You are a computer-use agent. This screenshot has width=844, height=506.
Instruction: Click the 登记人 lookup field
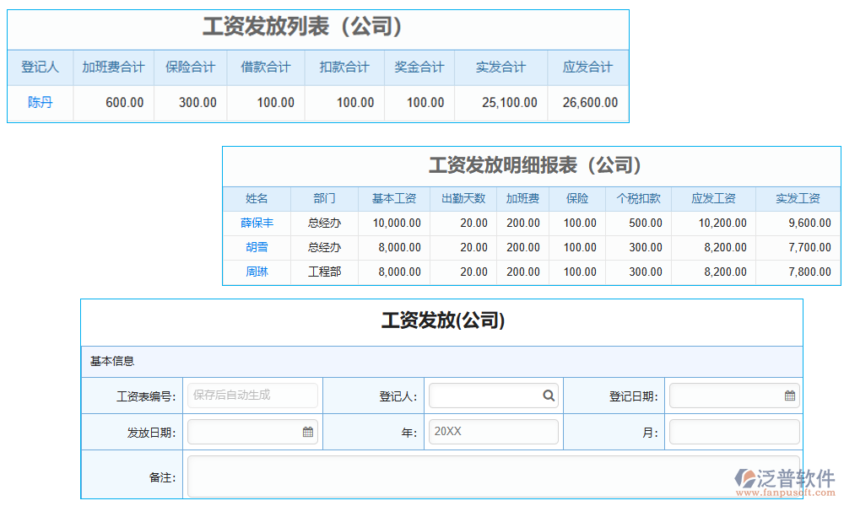pyautogui.click(x=485, y=396)
